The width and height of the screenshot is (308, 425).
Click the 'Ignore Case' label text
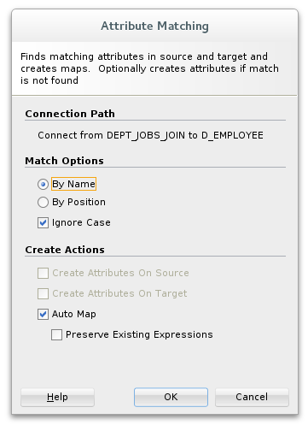pyautogui.click(x=81, y=222)
